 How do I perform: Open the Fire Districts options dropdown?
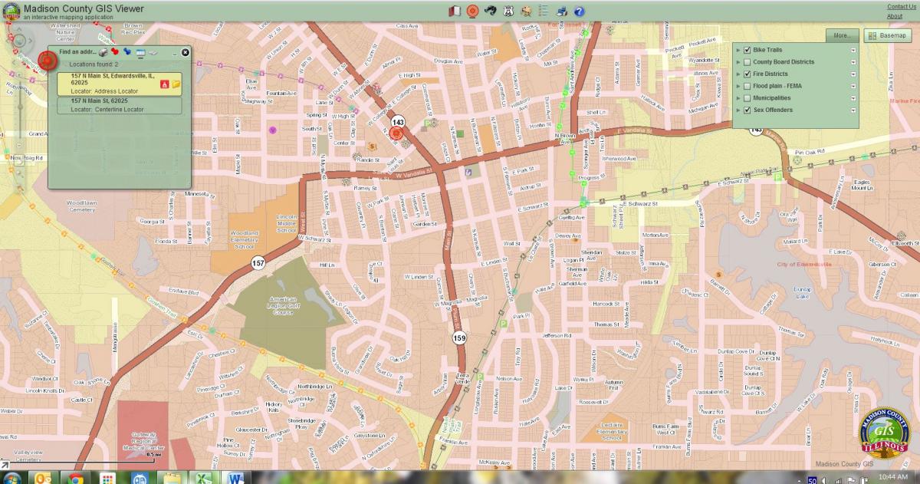click(x=853, y=74)
